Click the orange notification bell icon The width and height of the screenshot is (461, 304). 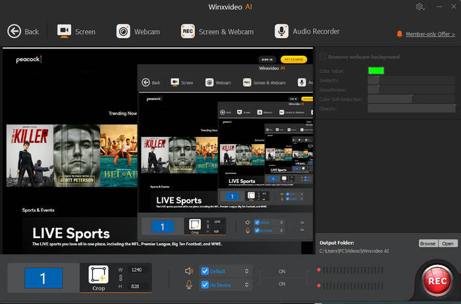pyautogui.click(x=399, y=34)
